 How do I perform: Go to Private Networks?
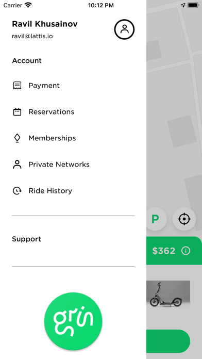click(x=73, y=165)
